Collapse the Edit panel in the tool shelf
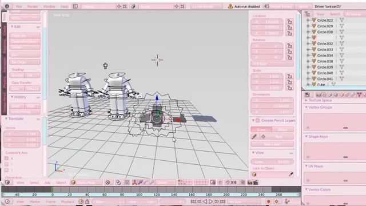 tap(12, 27)
